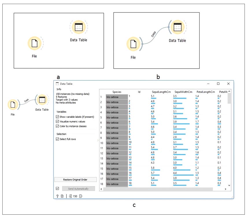Click the horizontal scrollbar right arrow
This screenshot has height=217, width=248.
point(225,189)
